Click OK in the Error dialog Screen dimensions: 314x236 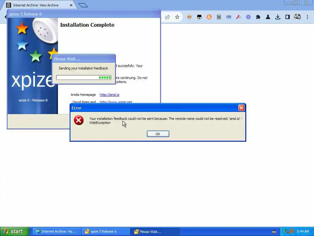pyautogui.click(x=158, y=134)
